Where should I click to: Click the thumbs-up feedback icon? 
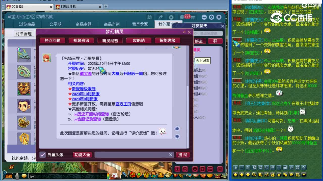[177, 129]
